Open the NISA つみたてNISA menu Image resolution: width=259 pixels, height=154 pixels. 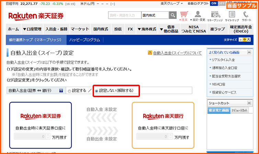tap(193, 29)
